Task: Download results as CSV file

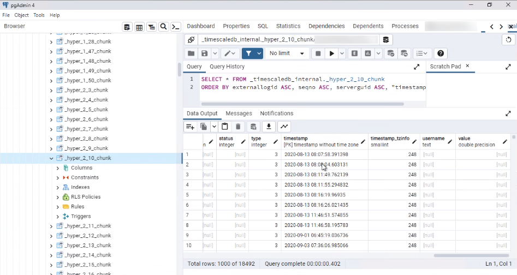Action: click(x=269, y=127)
